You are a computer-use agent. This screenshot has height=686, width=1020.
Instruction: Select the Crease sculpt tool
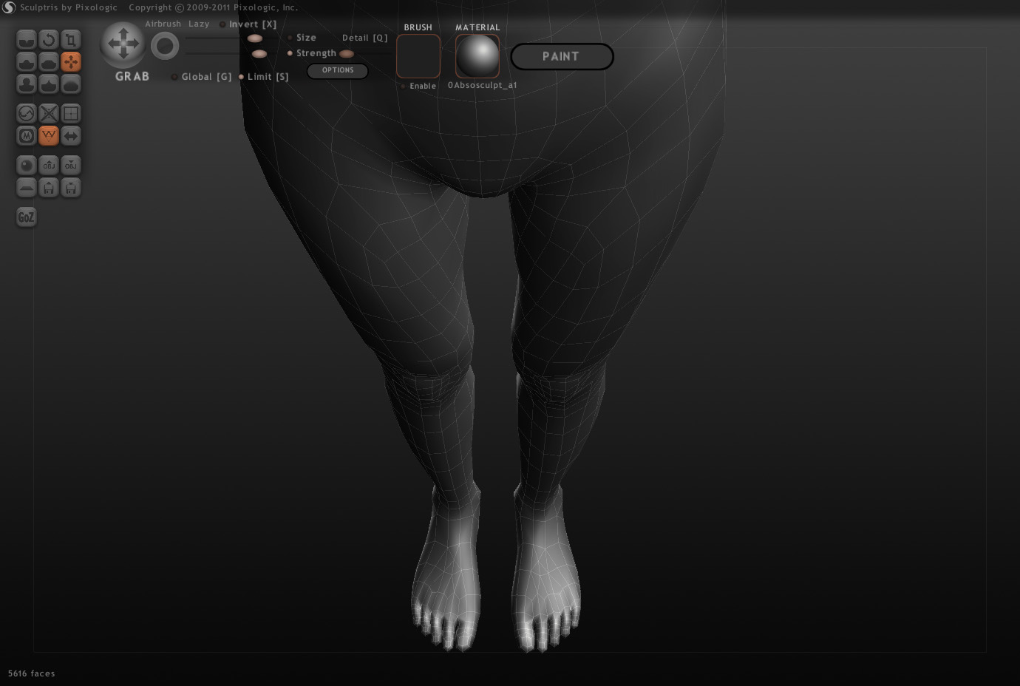pos(27,39)
